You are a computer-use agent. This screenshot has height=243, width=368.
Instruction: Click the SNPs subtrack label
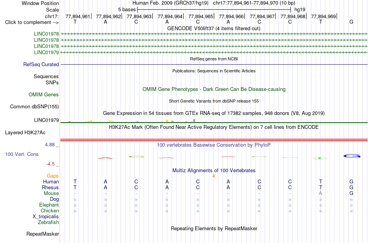coord(52,82)
